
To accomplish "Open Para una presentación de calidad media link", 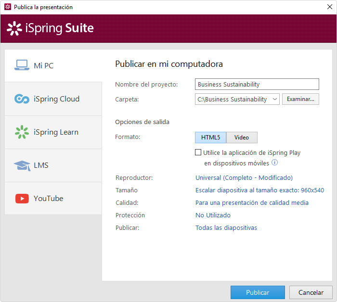I will (x=252, y=202).
